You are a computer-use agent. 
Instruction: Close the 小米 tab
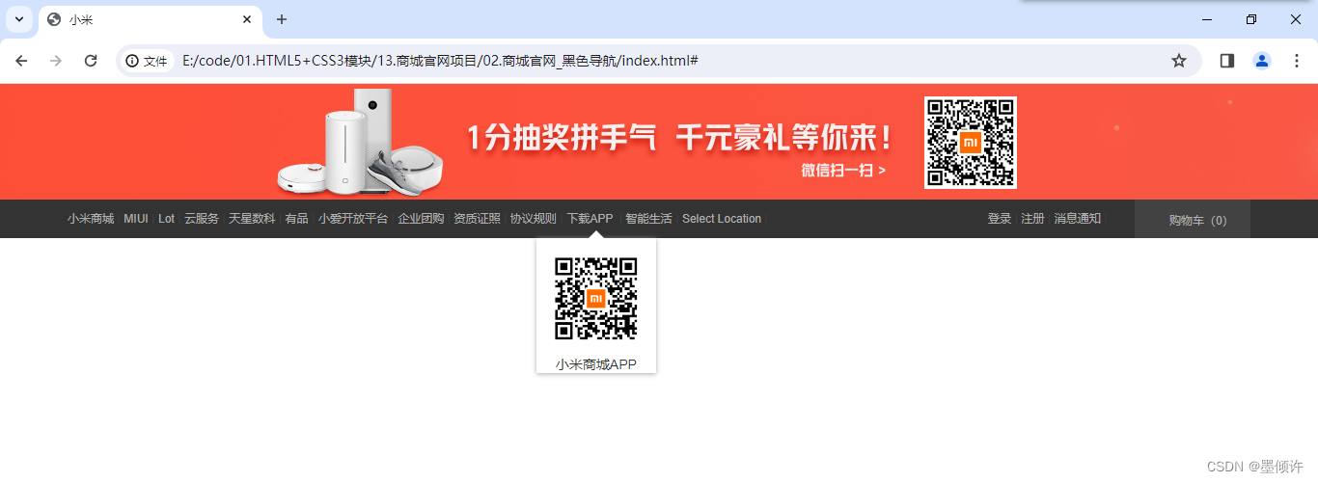pyautogui.click(x=248, y=19)
